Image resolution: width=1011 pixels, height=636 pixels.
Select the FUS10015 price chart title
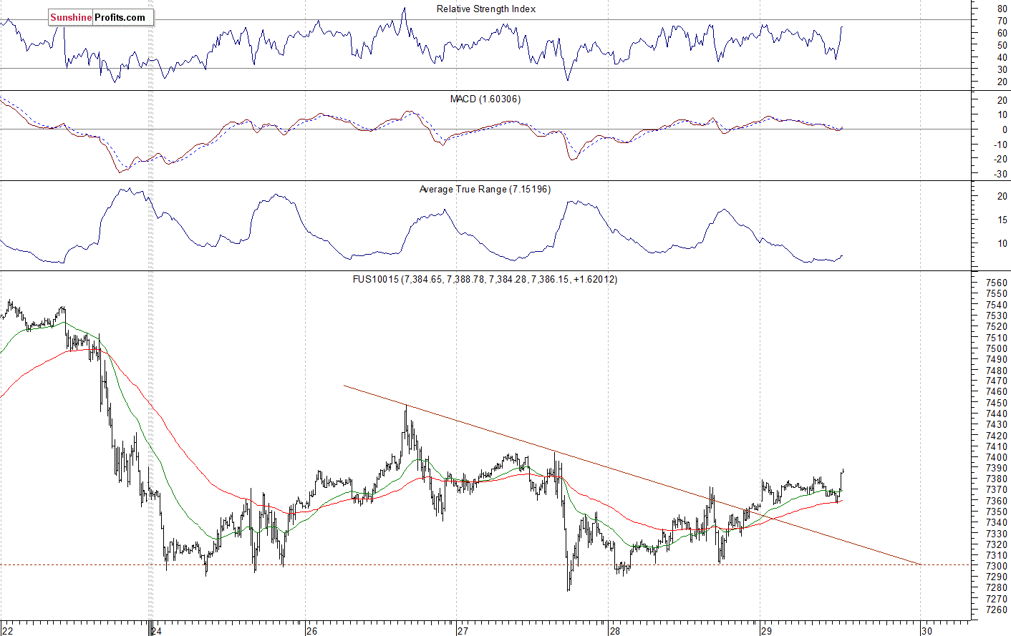click(485, 279)
